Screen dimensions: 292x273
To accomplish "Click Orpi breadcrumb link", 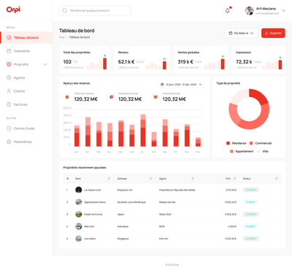I will [62, 37].
